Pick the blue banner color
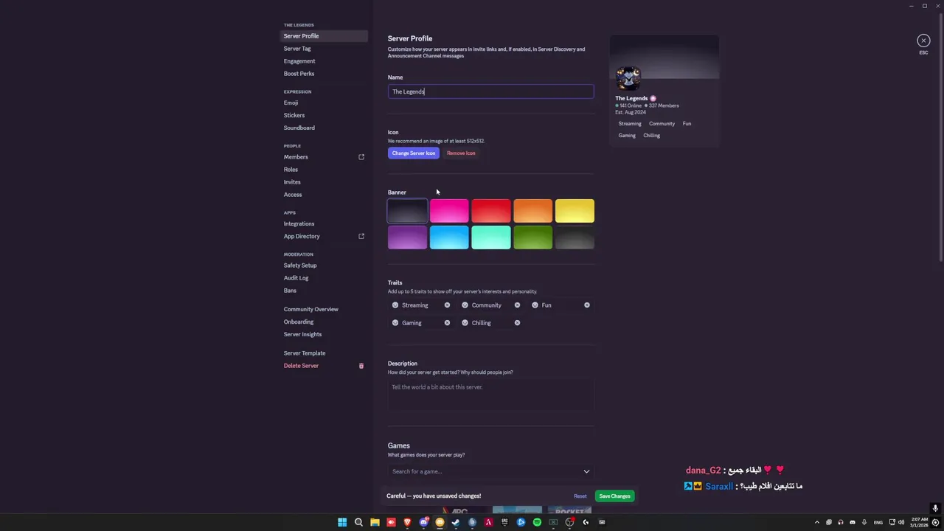Viewport: 944px width, 531px height. point(449,237)
